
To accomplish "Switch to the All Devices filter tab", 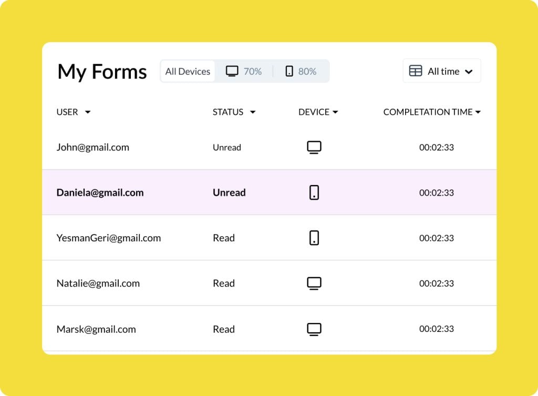I will coord(188,70).
